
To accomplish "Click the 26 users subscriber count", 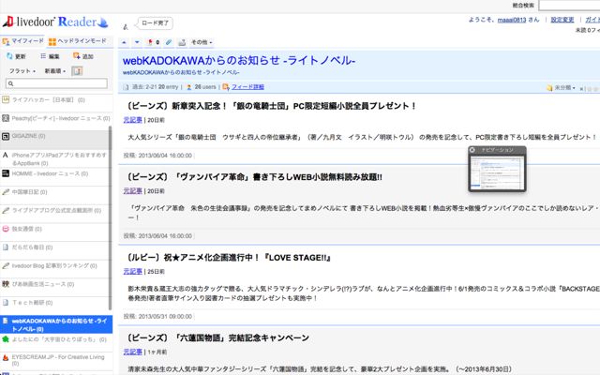I will pos(205,87).
